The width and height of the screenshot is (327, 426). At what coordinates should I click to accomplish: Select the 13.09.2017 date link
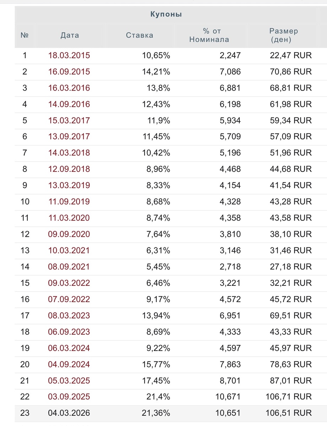click(x=69, y=137)
